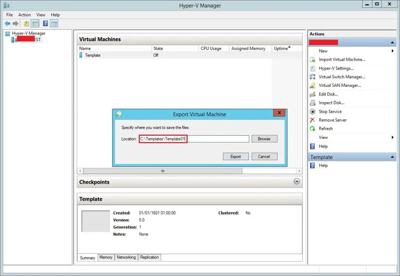Click the Edit Disk icon
This screenshot has height=276, width=400.
pos(312,94)
